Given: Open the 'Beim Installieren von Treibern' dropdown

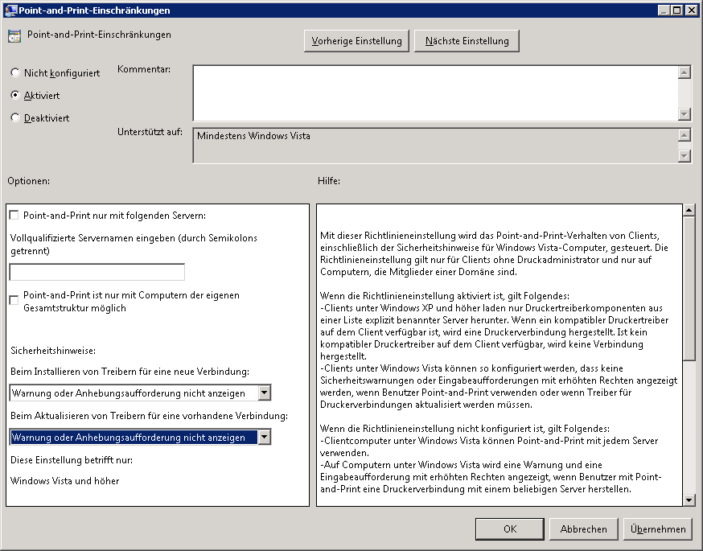Looking at the screenshot, I should tap(264, 393).
